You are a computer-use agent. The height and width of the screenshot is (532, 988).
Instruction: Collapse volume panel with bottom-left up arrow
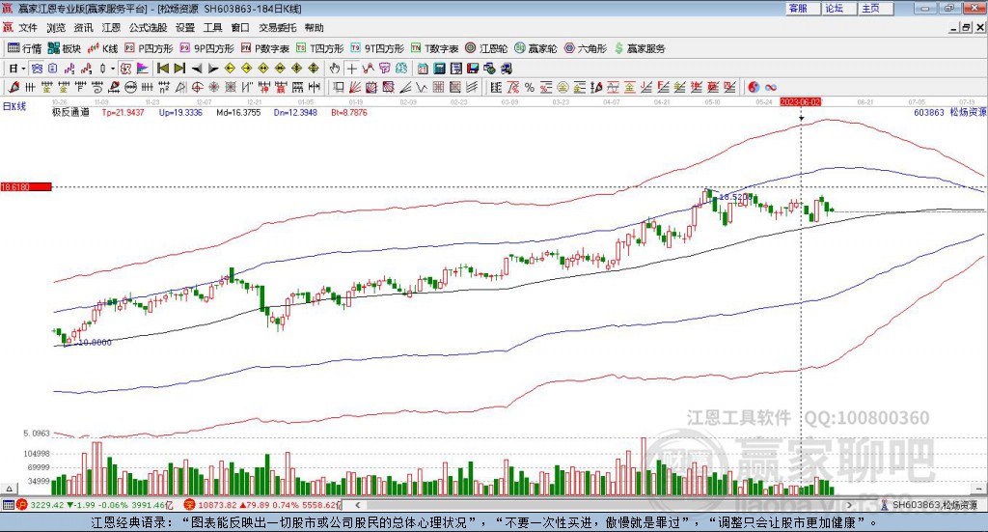point(9,489)
